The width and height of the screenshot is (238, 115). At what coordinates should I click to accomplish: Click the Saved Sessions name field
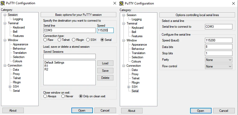click(69, 56)
